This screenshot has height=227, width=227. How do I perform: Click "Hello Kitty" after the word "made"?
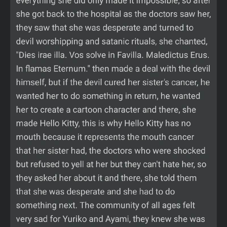[59, 124]
